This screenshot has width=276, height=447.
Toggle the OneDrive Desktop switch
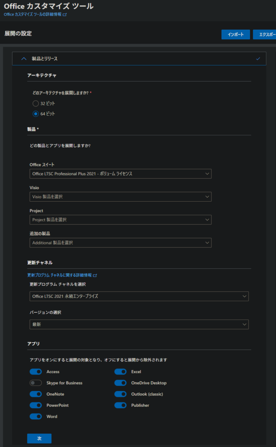pyautogui.click(x=121, y=383)
